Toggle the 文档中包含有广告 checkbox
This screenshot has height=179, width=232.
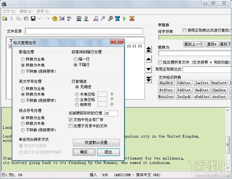(x=71, y=120)
